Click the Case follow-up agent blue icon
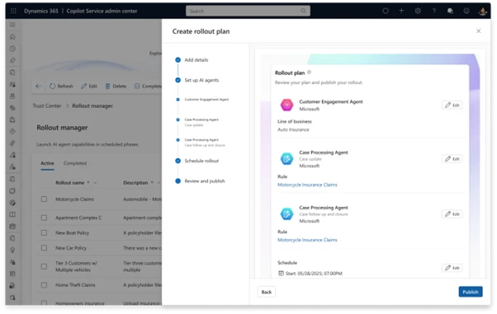 point(286,213)
